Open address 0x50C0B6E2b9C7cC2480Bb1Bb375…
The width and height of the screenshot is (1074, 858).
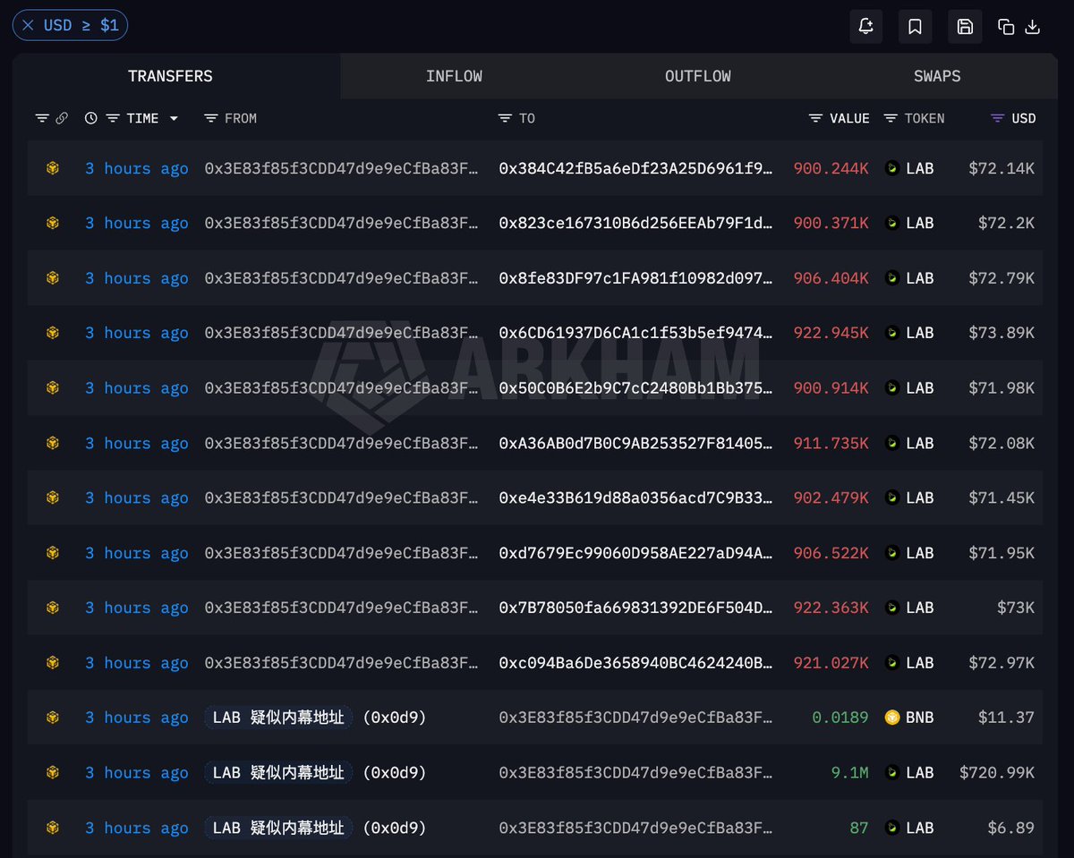coord(635,387)
